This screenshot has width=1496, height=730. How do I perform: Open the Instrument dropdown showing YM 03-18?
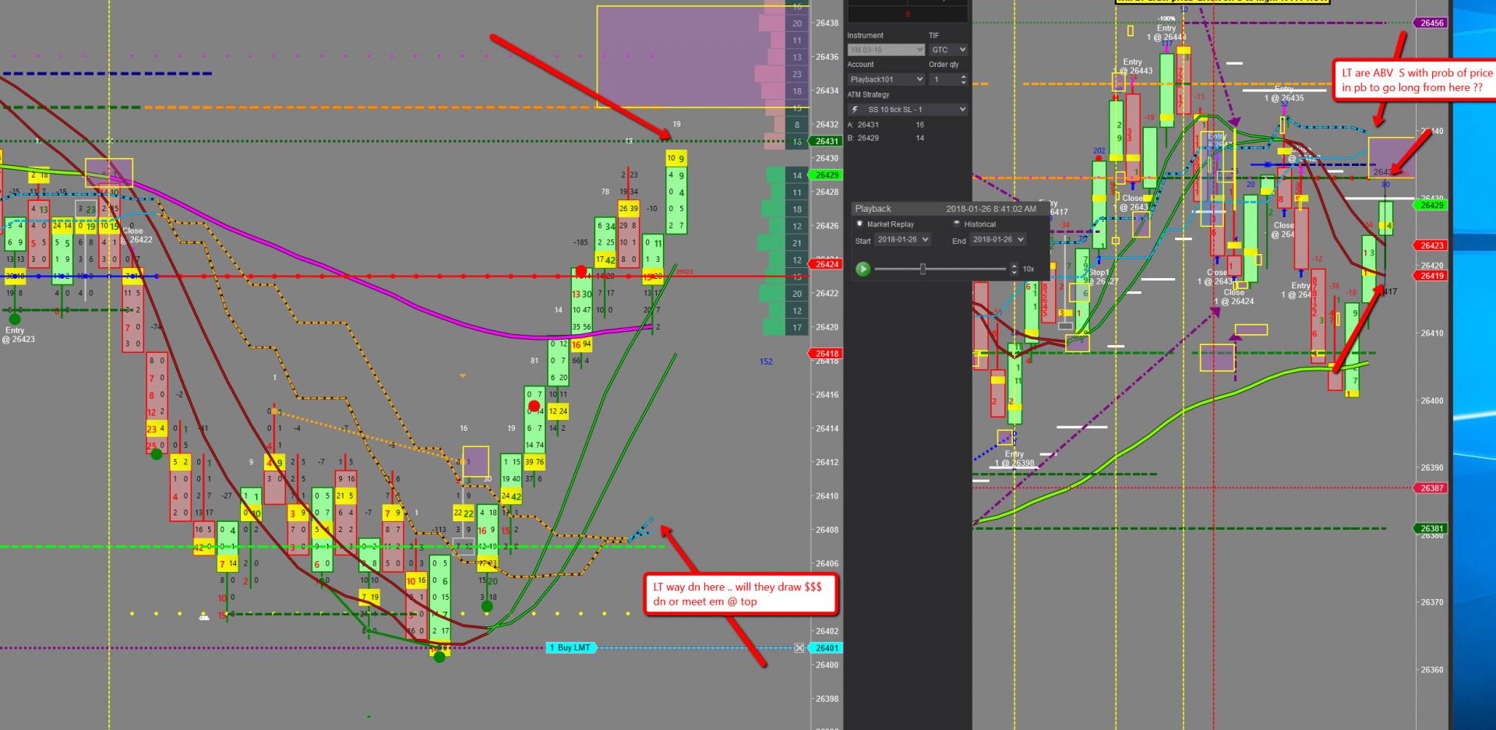click(x=886, y=50)
